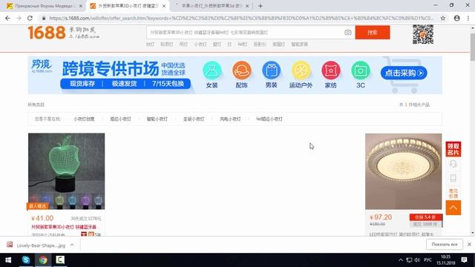Image resolution: width=475 pixels, height=267 pixels.
Task: Click the led灯 keyword under search box
Action: 243,44
